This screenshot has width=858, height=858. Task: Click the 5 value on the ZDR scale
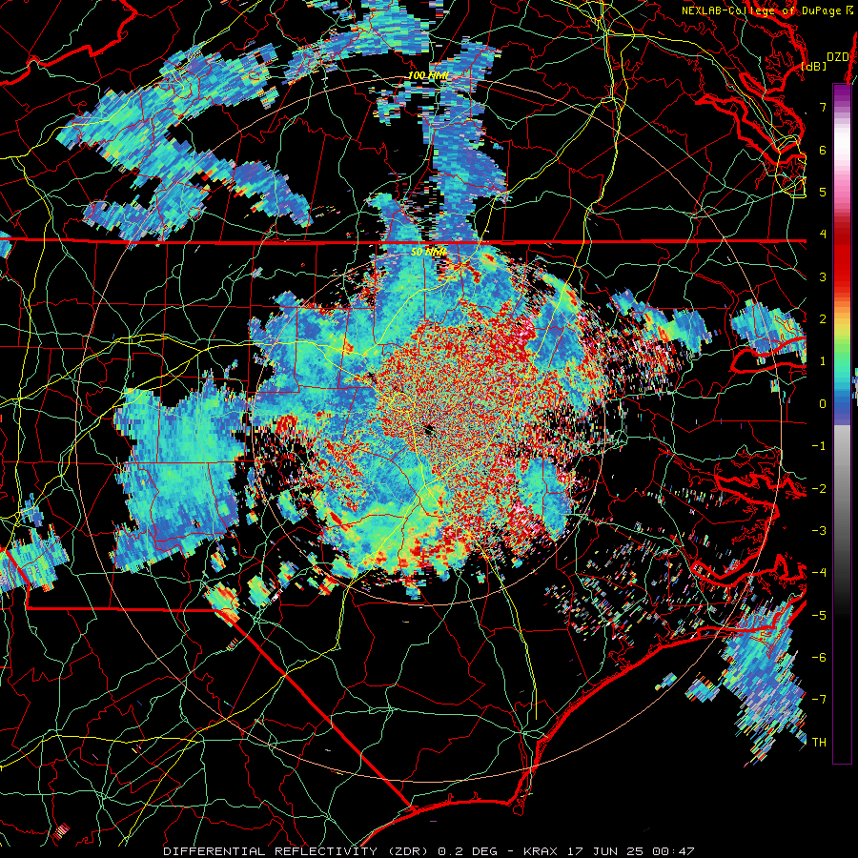click(x=823, y=192)
